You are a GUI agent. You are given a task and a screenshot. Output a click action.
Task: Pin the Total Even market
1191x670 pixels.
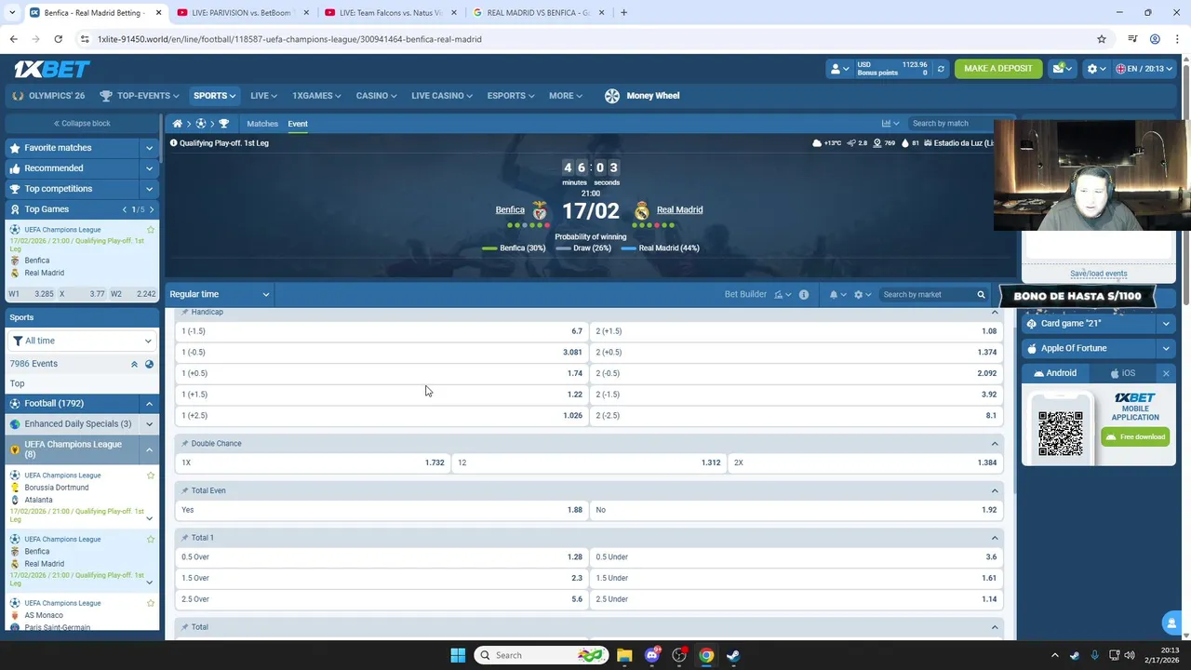(185, 491)
